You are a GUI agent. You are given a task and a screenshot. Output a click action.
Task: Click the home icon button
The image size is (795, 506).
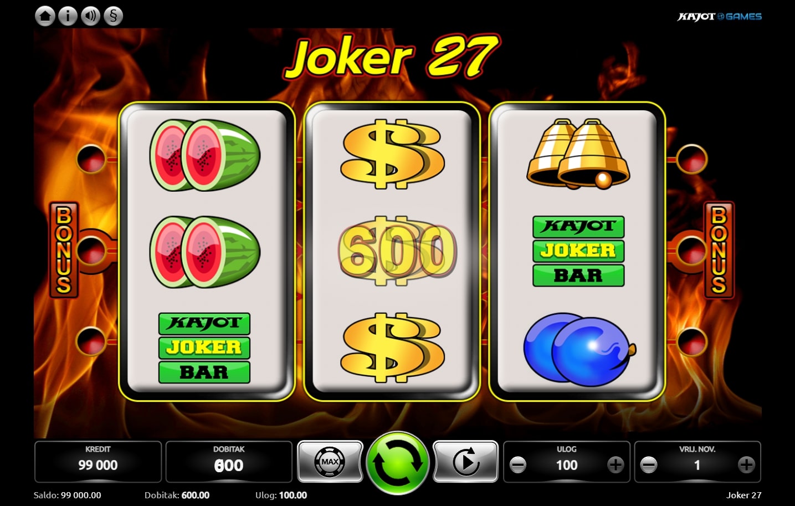(45, 16)
